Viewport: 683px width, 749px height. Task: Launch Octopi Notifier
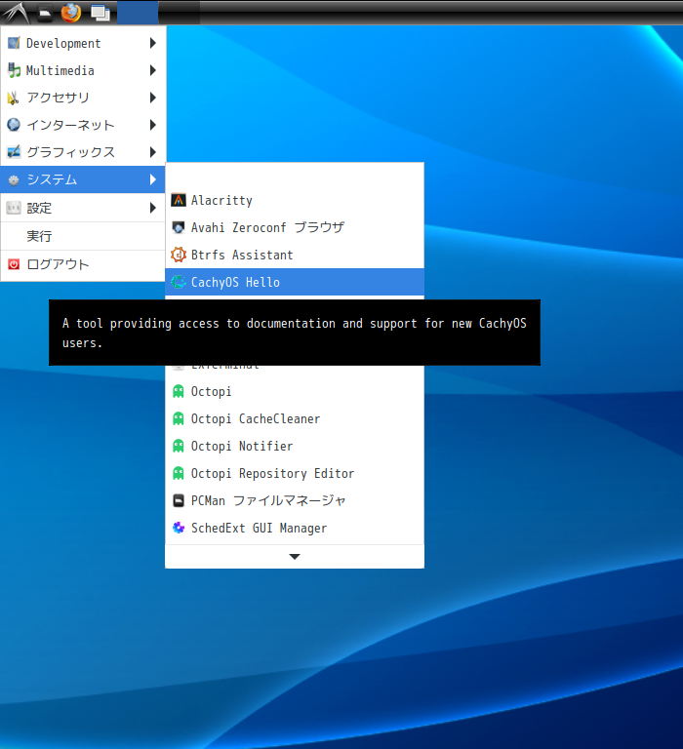(x=295, y=446)
